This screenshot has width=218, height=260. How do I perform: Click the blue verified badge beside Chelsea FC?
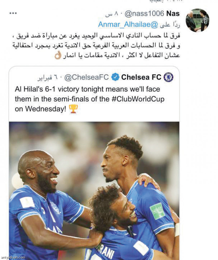tap(115, 77)
